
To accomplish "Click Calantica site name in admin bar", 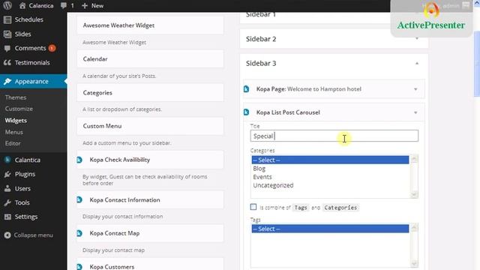I will pyautogui.click(x=41, y=5).
